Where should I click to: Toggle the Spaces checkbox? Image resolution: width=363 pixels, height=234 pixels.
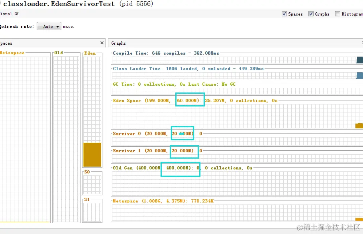pos(284,14)
